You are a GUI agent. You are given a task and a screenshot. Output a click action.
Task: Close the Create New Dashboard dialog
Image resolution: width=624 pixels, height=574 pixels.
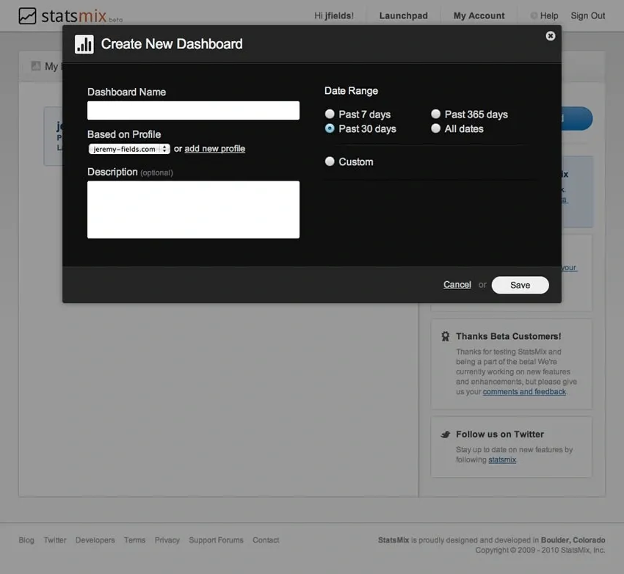coord(551,36)
